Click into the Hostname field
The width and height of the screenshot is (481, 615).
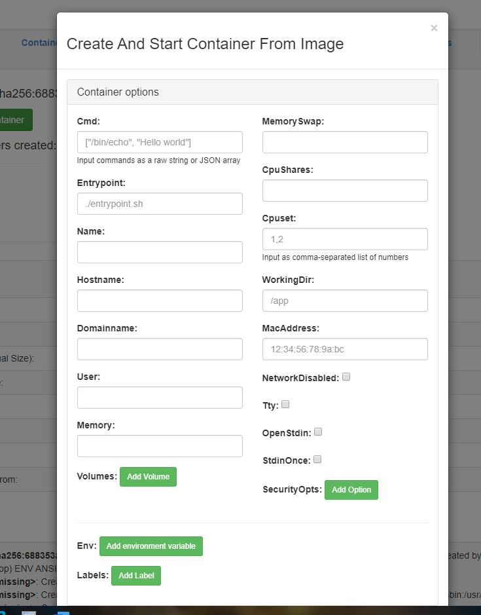160,301
